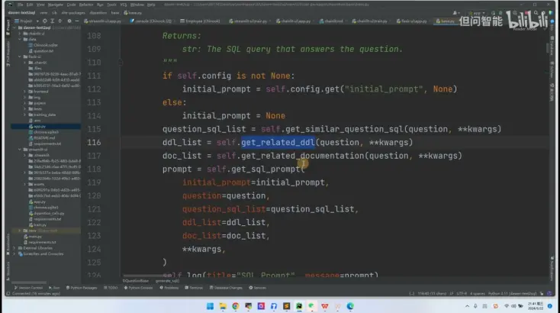560x313 pixels.
Task: Click the Select Opened File target icon
Action: (x=45, y=21)
